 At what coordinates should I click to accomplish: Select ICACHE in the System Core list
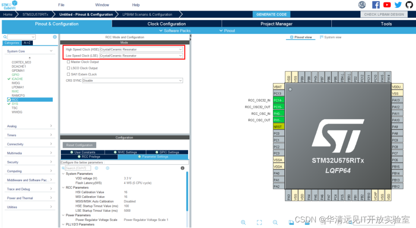click(x=17, y=79)
